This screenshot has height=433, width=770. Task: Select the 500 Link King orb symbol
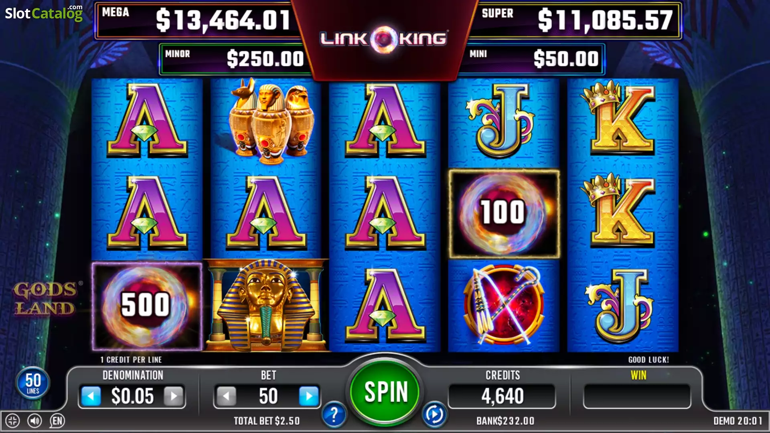(147, 307)
